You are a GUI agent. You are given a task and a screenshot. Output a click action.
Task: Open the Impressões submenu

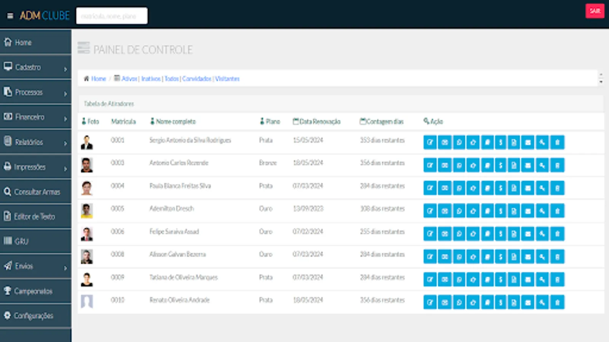click(x=35, y=167)
